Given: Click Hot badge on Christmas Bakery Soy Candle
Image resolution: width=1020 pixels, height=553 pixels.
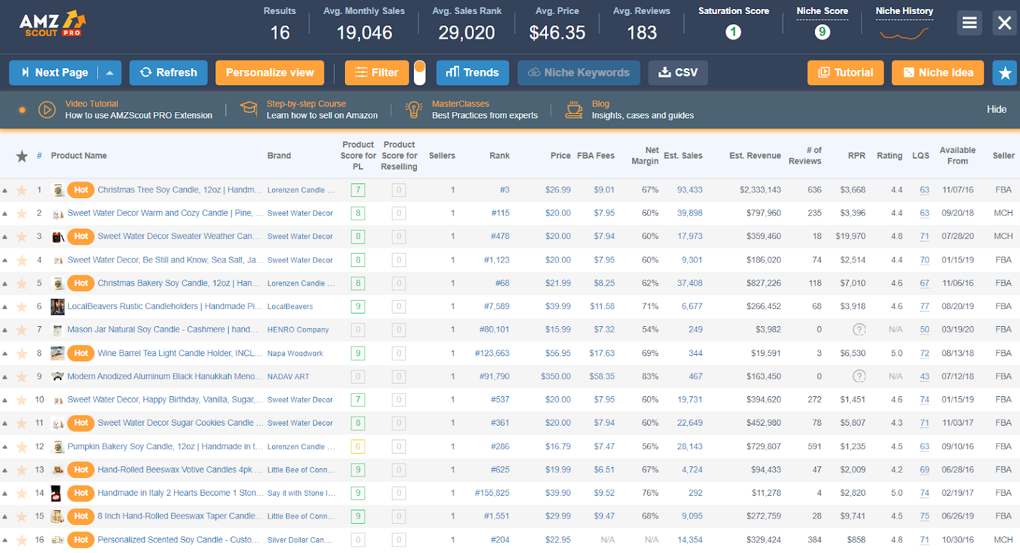Looking at the screenshot, I should click(81, 283).
